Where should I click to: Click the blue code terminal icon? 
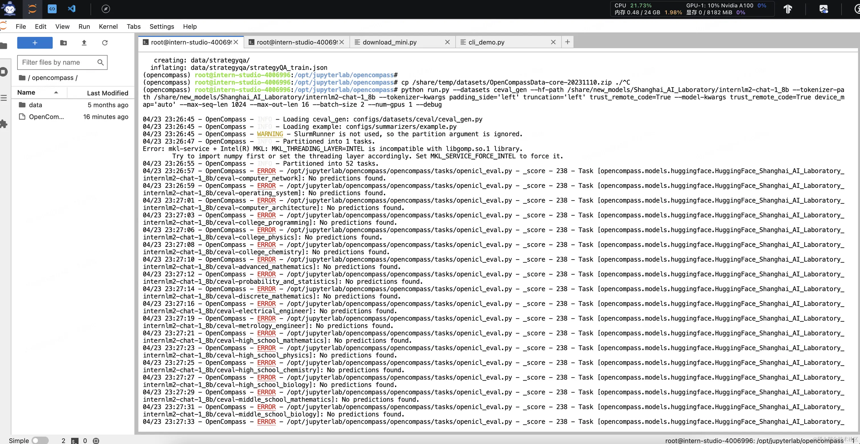(52, 9)
